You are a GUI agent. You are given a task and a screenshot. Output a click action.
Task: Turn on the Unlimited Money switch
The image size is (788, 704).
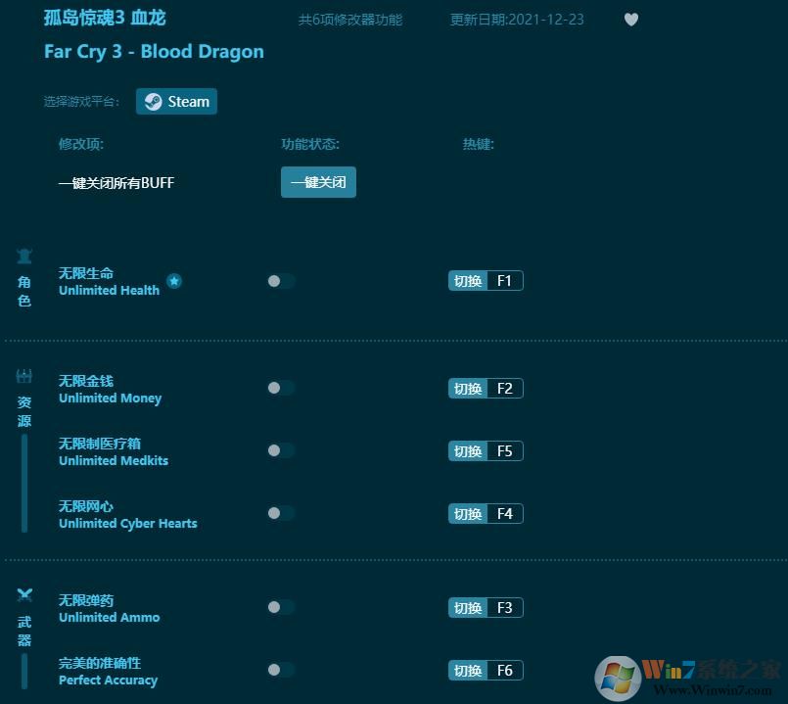[281, 388]
